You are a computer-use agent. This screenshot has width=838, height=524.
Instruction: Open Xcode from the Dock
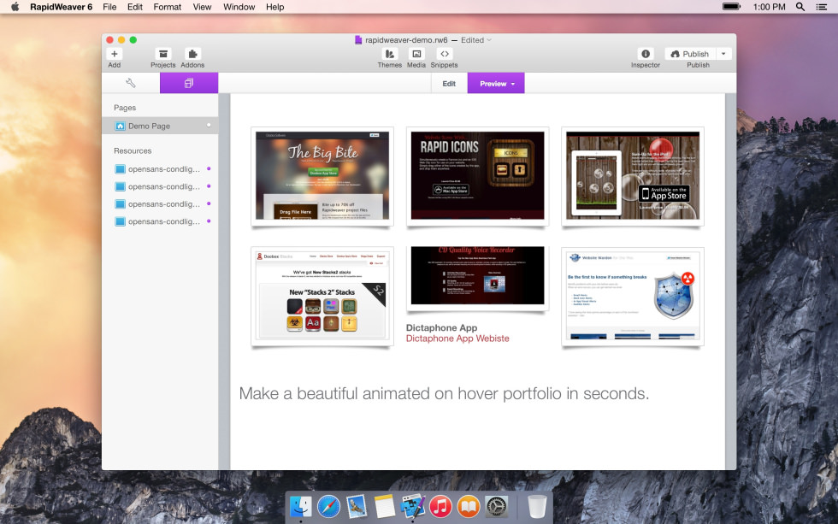(x=412, y=506)
